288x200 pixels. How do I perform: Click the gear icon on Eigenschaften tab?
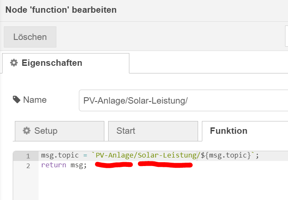point(14,63)
